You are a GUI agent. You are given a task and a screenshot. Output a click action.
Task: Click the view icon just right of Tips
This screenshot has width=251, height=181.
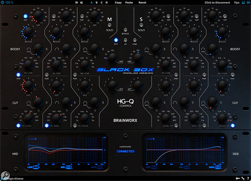pos(243,2)
